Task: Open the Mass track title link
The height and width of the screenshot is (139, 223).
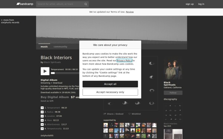Action: click(49, 120)
